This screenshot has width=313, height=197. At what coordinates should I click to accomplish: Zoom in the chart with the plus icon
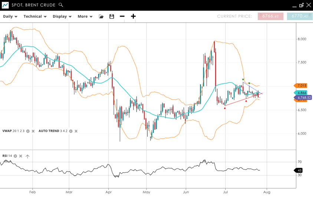[133, 16]
